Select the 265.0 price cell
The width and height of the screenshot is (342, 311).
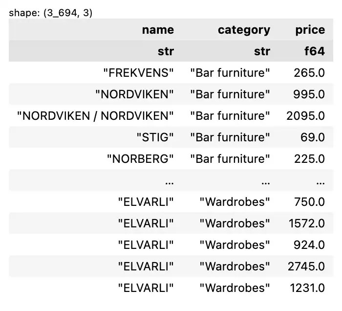pyautogui.click(x=309, y=73)
